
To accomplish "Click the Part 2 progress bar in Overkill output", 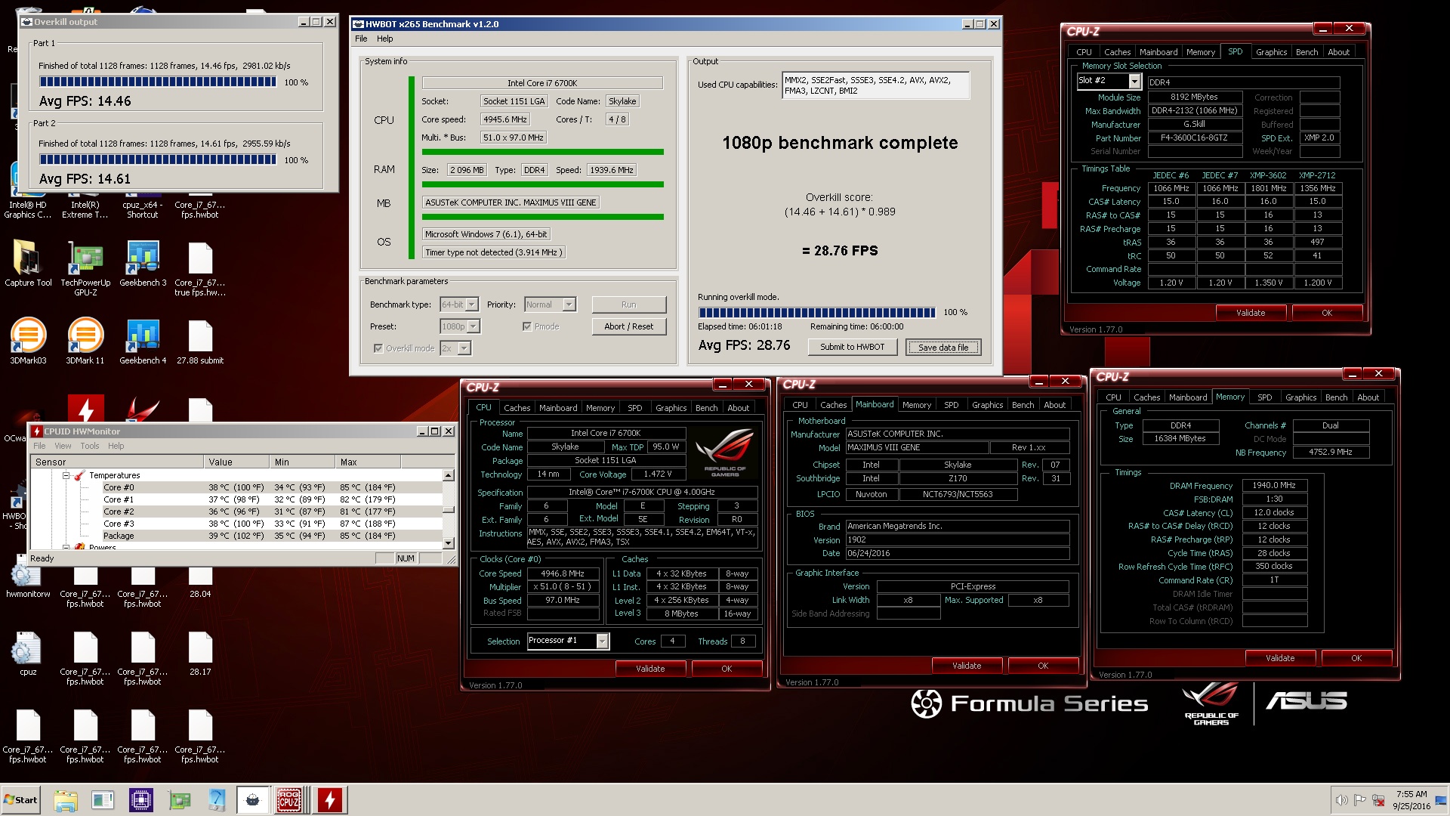I will [158, 159].
